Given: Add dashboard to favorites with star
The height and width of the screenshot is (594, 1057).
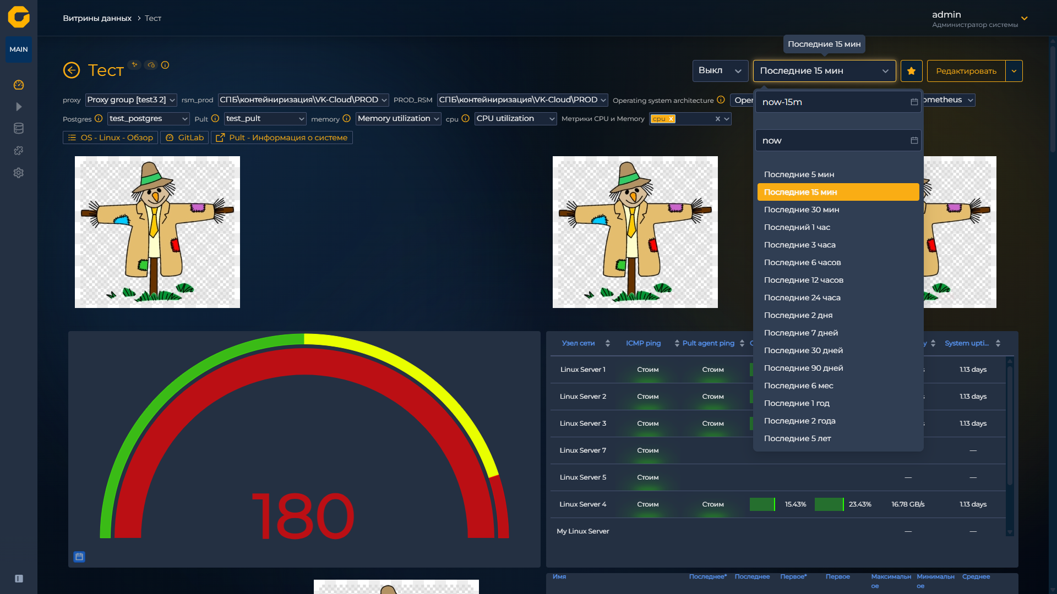Looking at the screenshot, I should click(912, 71).
